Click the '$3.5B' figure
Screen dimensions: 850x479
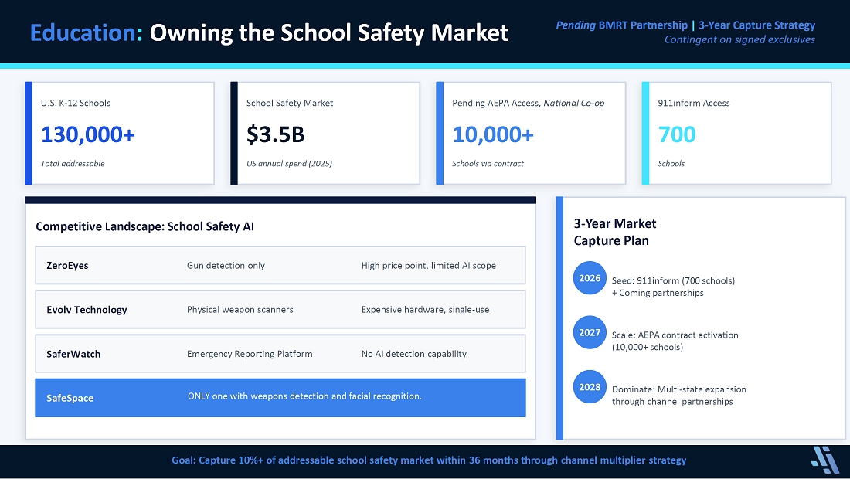(275, 134)
